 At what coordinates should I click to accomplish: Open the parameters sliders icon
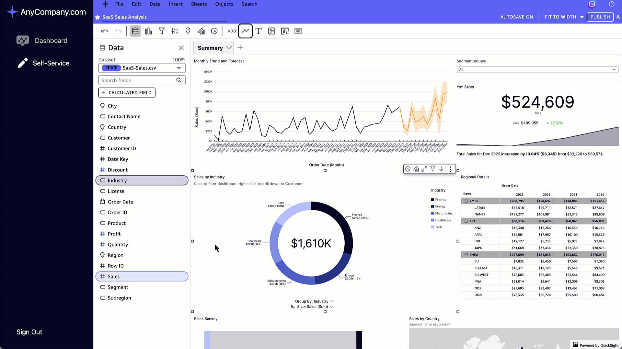click(x=175, y=31)
